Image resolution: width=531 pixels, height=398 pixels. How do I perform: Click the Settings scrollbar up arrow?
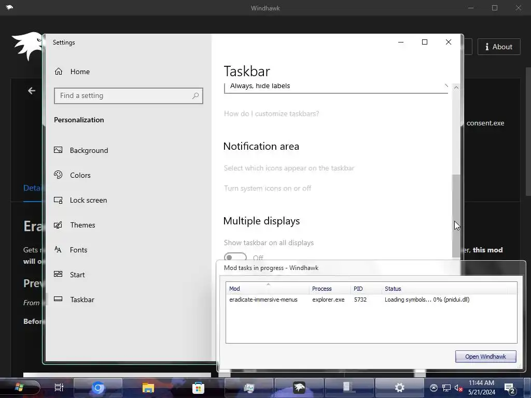(456, 88)
